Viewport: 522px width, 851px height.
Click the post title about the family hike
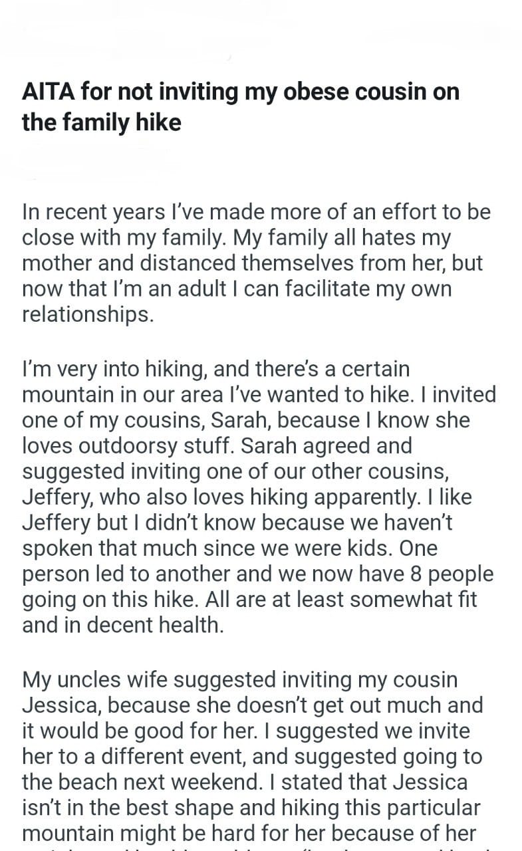[240, 106]
